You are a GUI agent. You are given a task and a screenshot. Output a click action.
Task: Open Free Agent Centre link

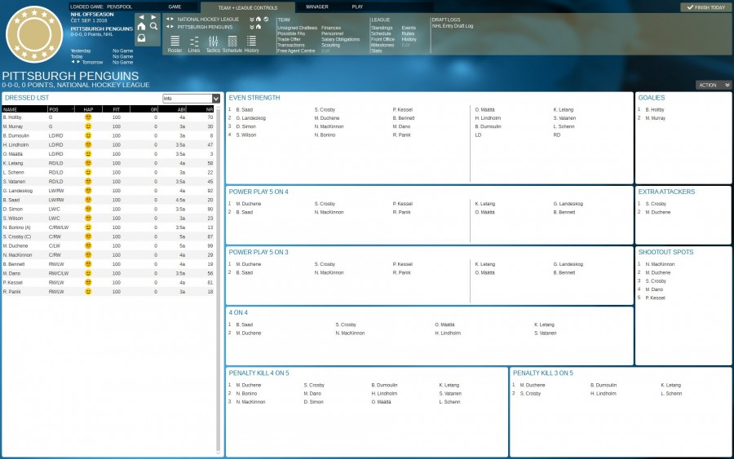(x=296, y=51)
